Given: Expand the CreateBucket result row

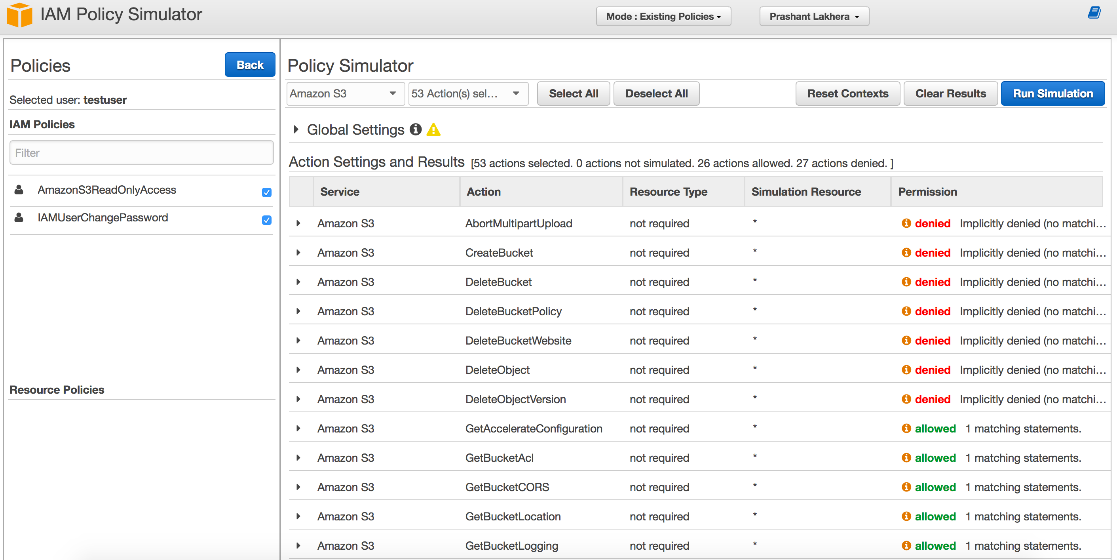Looking at the screenshot, I should 298,252.
